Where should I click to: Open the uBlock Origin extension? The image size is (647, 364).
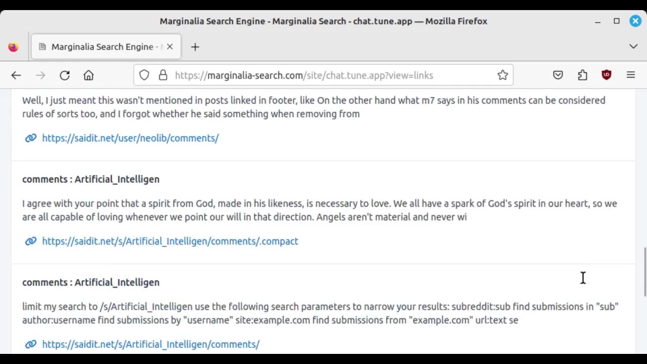tap(607, 75)
